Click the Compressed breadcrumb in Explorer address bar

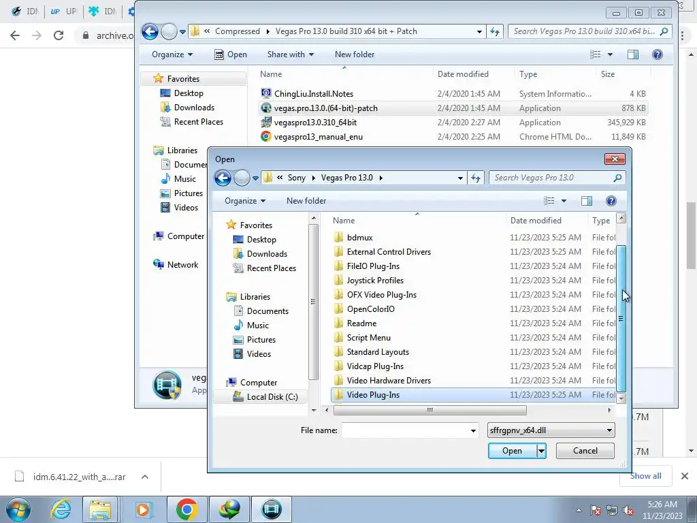click(238, 31)
